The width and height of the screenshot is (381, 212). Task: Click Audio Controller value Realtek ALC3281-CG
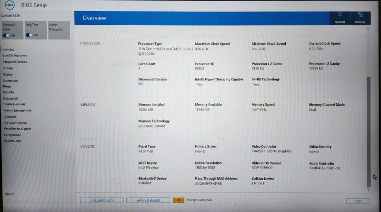click(325, 168)
